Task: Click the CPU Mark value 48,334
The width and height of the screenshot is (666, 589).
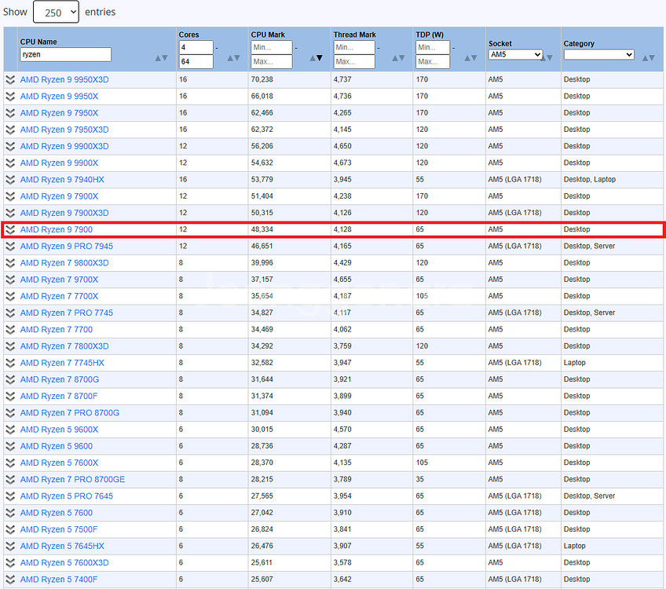Action: (x=262, y=229)
